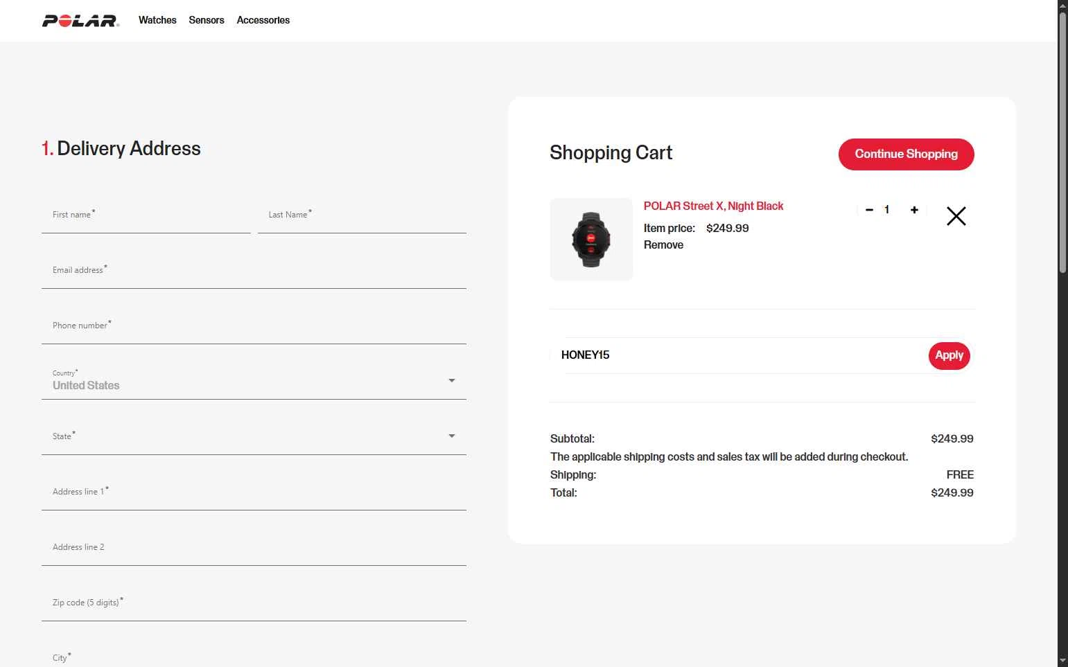The width and height of the screenshot is (1068, 667).
Task: Focus the Zip code field
Action: 254,603
